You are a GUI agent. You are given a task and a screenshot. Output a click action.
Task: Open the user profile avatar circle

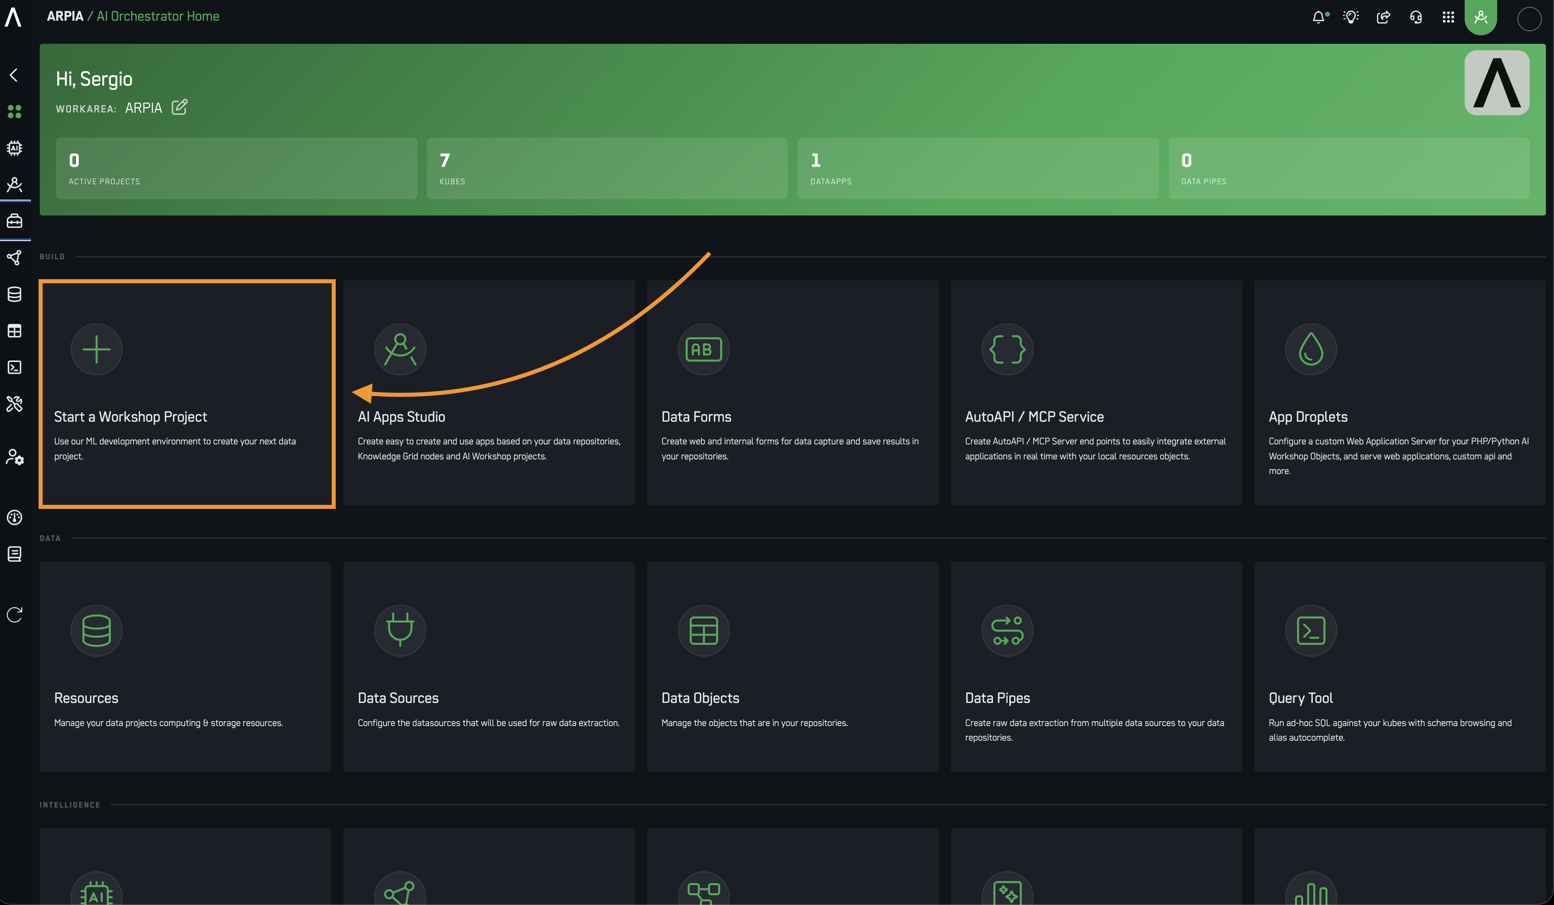point(1529,19)
